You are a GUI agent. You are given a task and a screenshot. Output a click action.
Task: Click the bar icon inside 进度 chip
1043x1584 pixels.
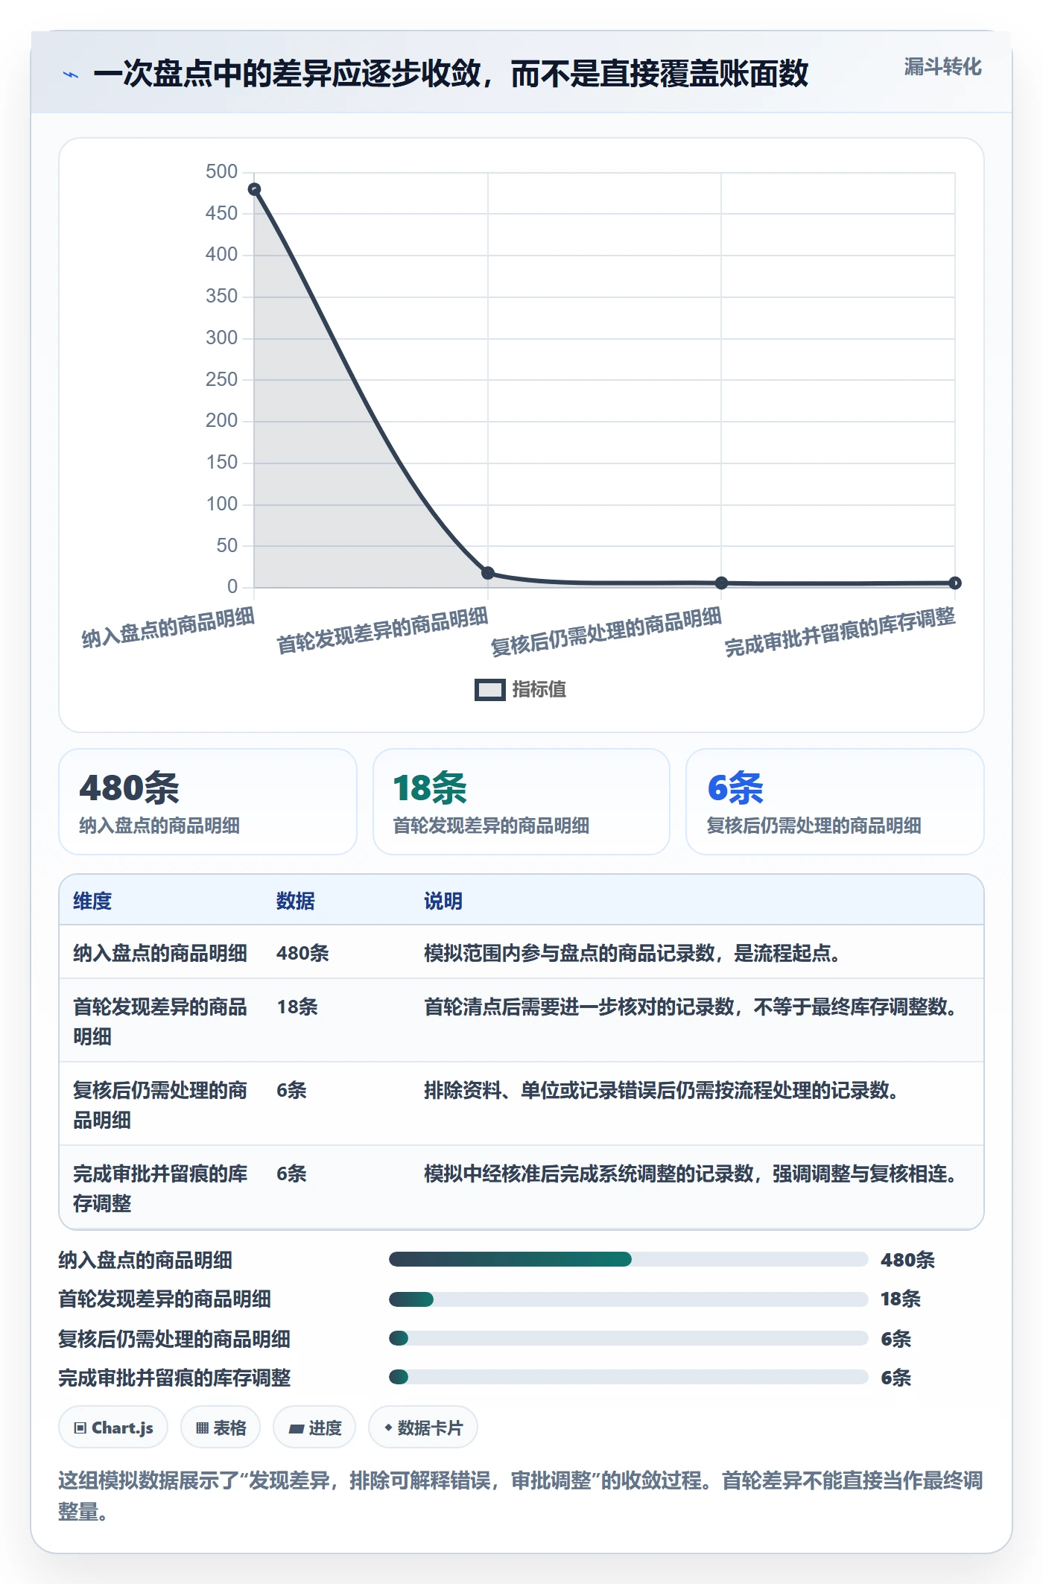click(296, 1429)
